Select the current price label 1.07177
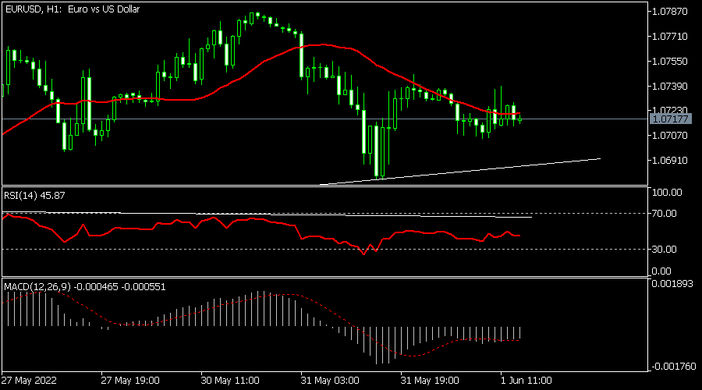Viewport: 702px width, 390px height. click(670, 119)
